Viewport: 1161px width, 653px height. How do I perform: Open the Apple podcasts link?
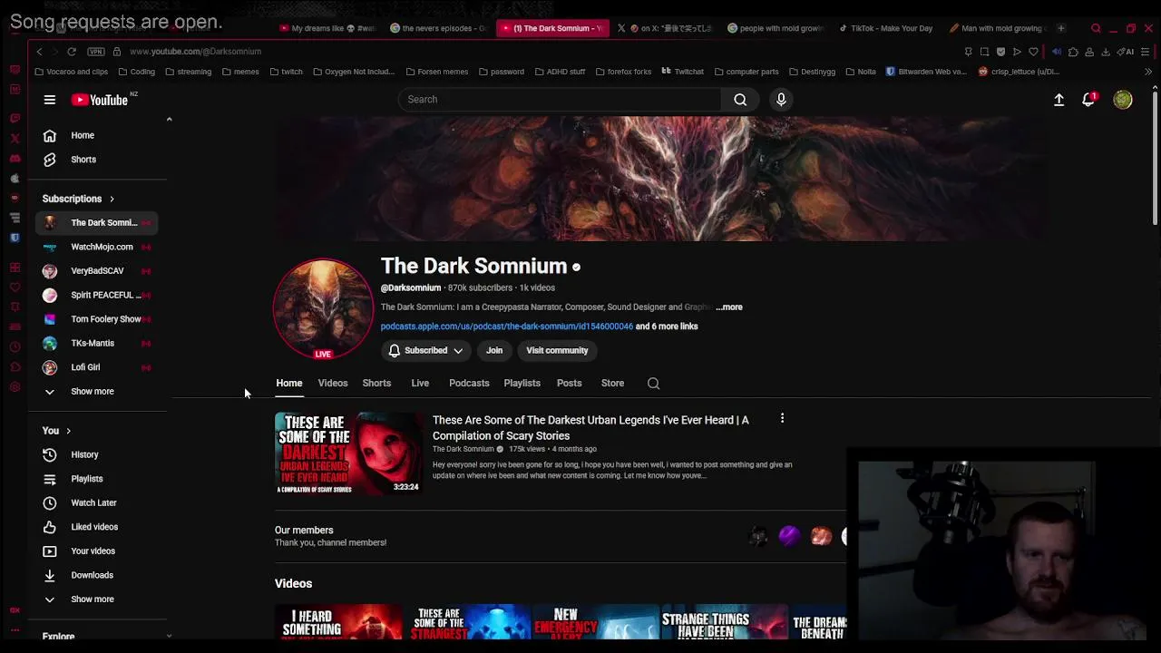506,326
